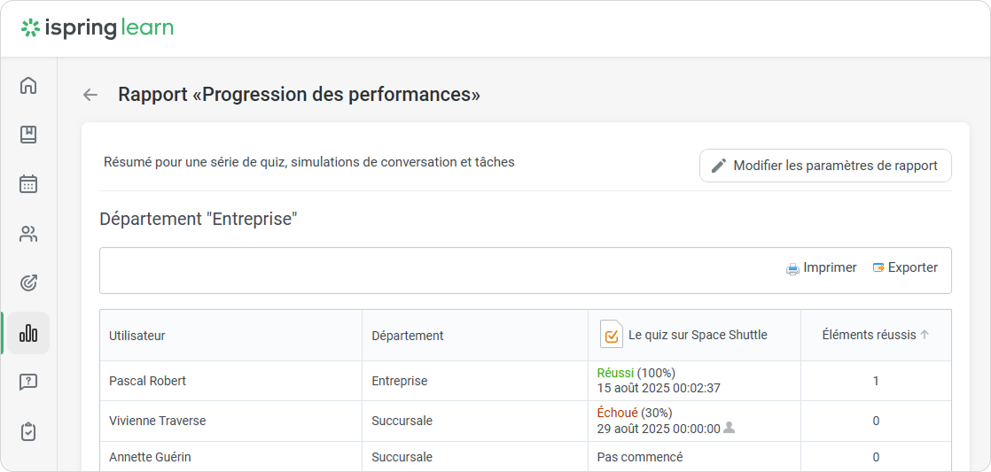Open the clipboard tasks icon in sidebar
Viewport: 991px width, 472px height.
28,432
